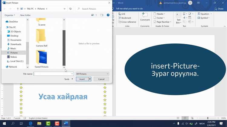Open Videos in the sidebar

click(12, 57)
